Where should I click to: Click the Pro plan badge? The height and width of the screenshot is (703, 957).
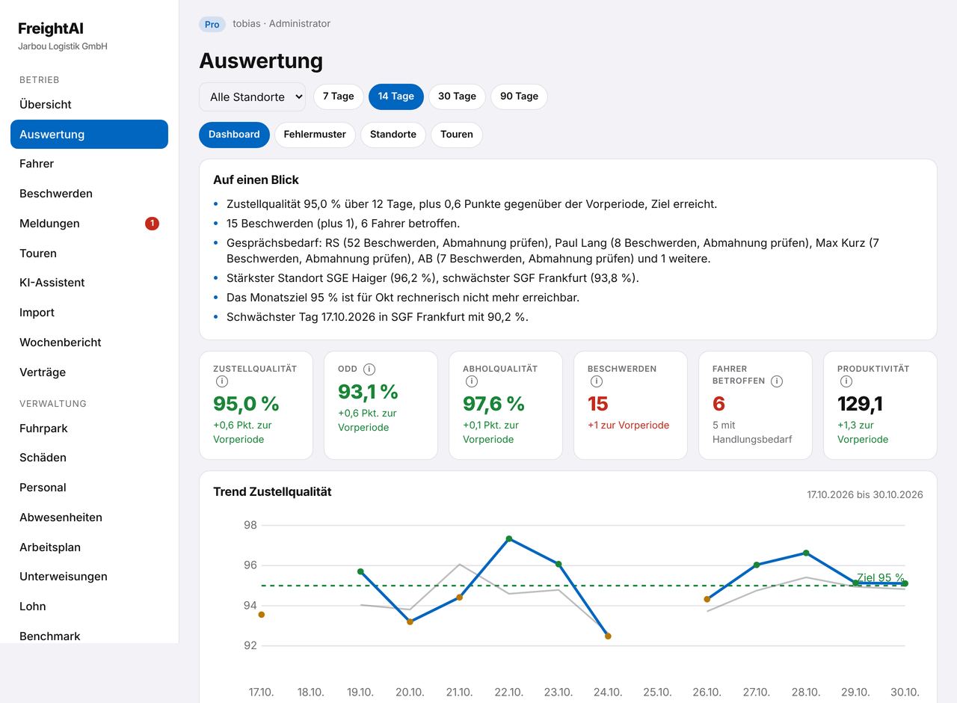pos(212,25)
